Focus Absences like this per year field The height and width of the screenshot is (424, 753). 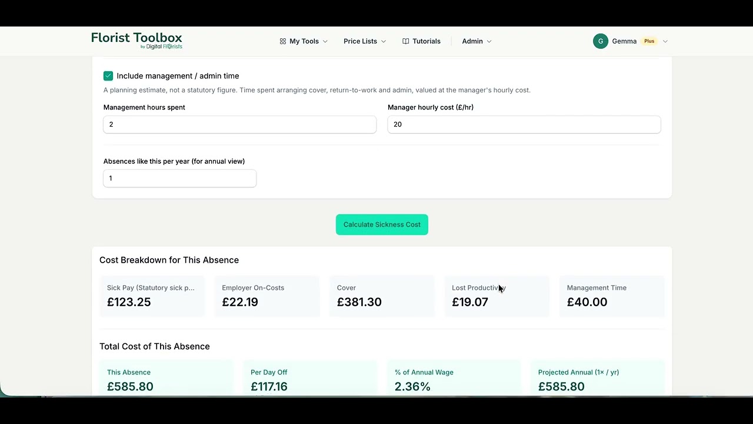pyautogui.click(x=180, y=178)
